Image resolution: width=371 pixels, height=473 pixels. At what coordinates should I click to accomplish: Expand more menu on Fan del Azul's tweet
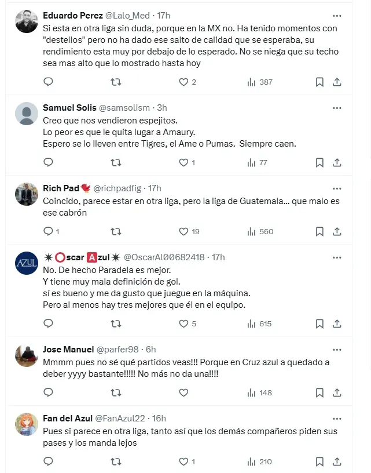[x=337, y=419]
